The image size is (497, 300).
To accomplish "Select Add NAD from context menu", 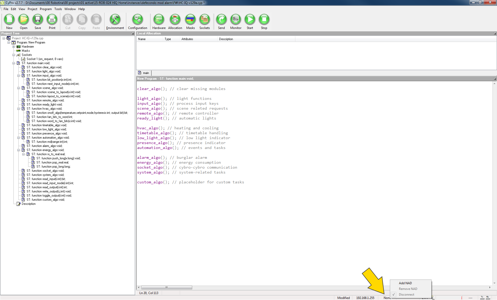I will pyautogui.click(x=405, y=283).
